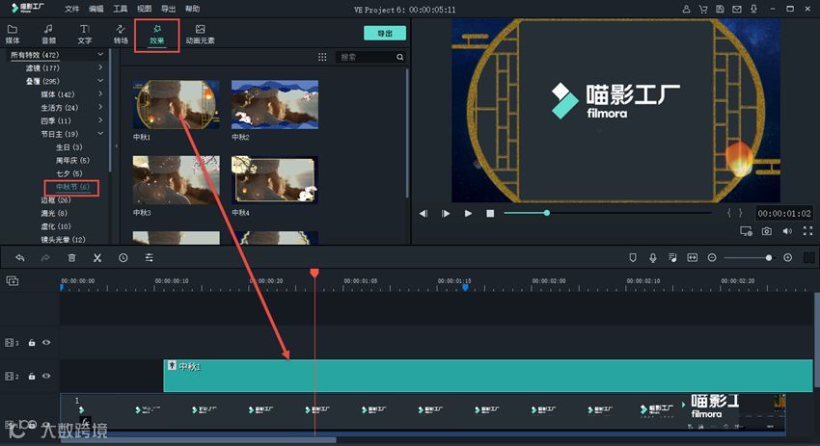The image size is (820, 446).
Task: Open the audio mixer icon
Action: (x=672, y=257)
